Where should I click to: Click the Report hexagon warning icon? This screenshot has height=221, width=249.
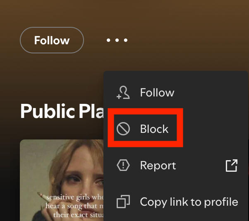(x=123, y=166)
